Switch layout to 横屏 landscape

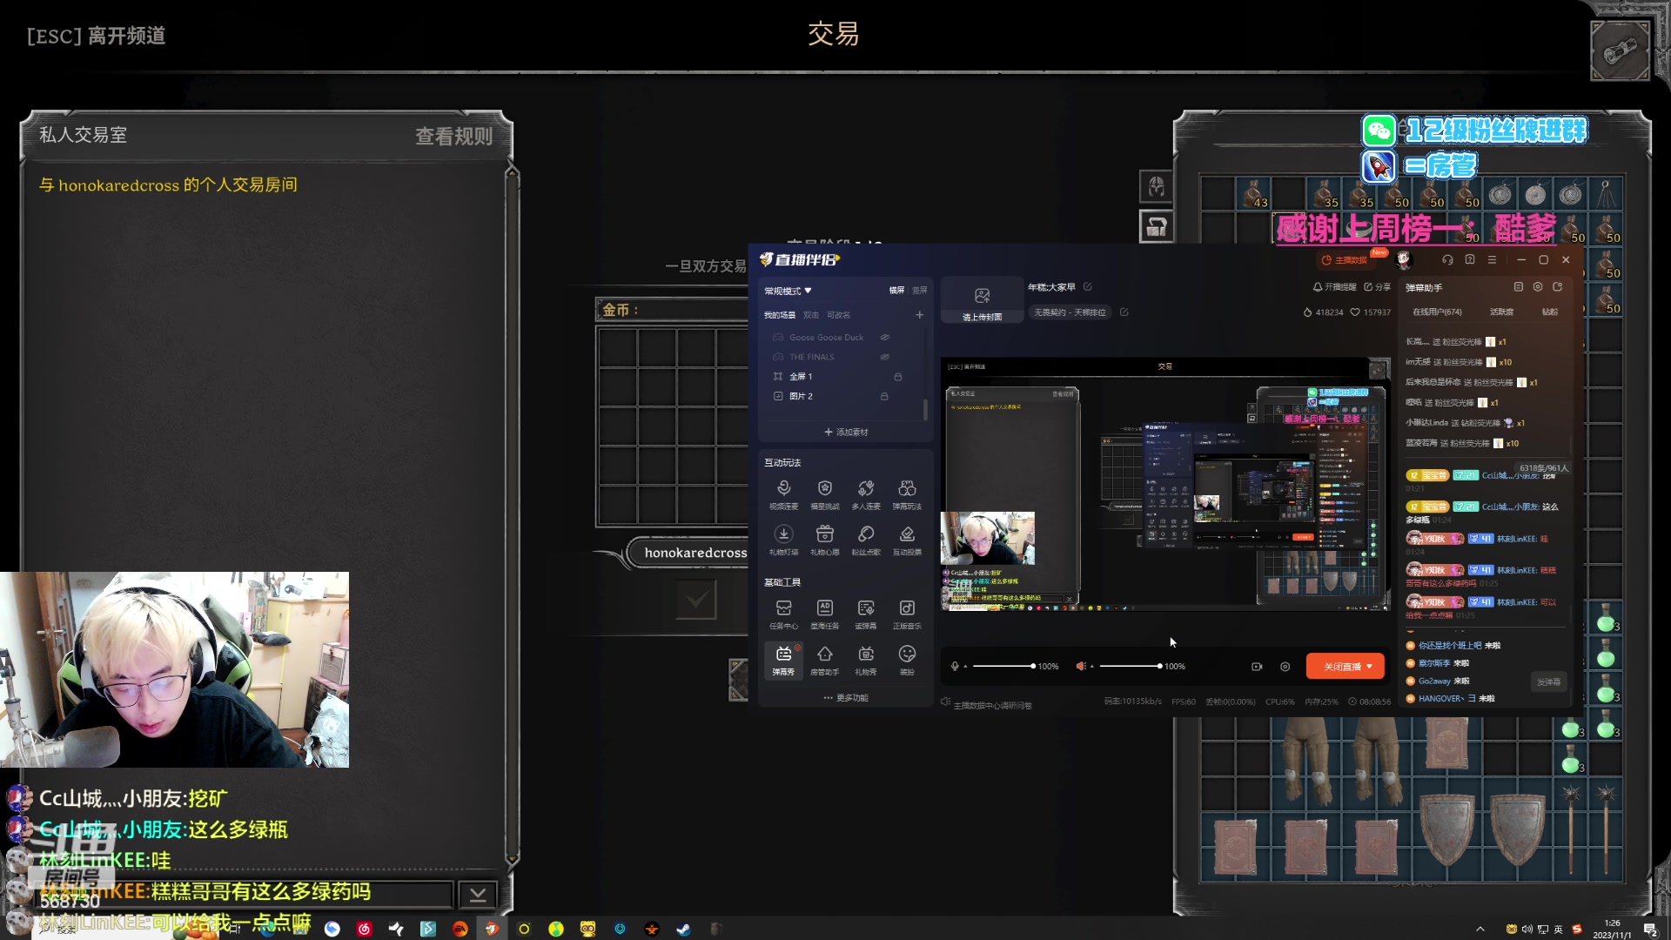[896, 291]
